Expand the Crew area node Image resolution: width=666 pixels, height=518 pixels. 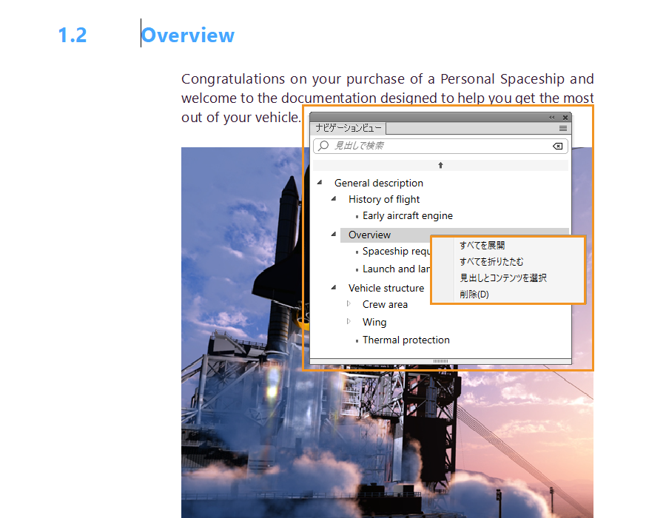click(349, 303)
